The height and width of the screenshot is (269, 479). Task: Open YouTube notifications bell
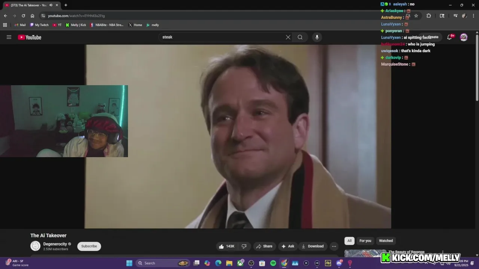click(450, 37)
